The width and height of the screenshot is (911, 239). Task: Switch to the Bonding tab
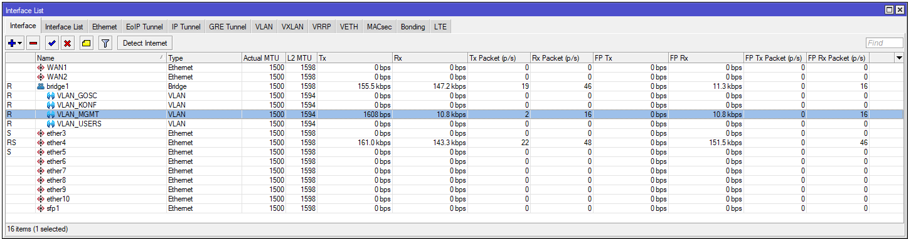pos(413,27)
